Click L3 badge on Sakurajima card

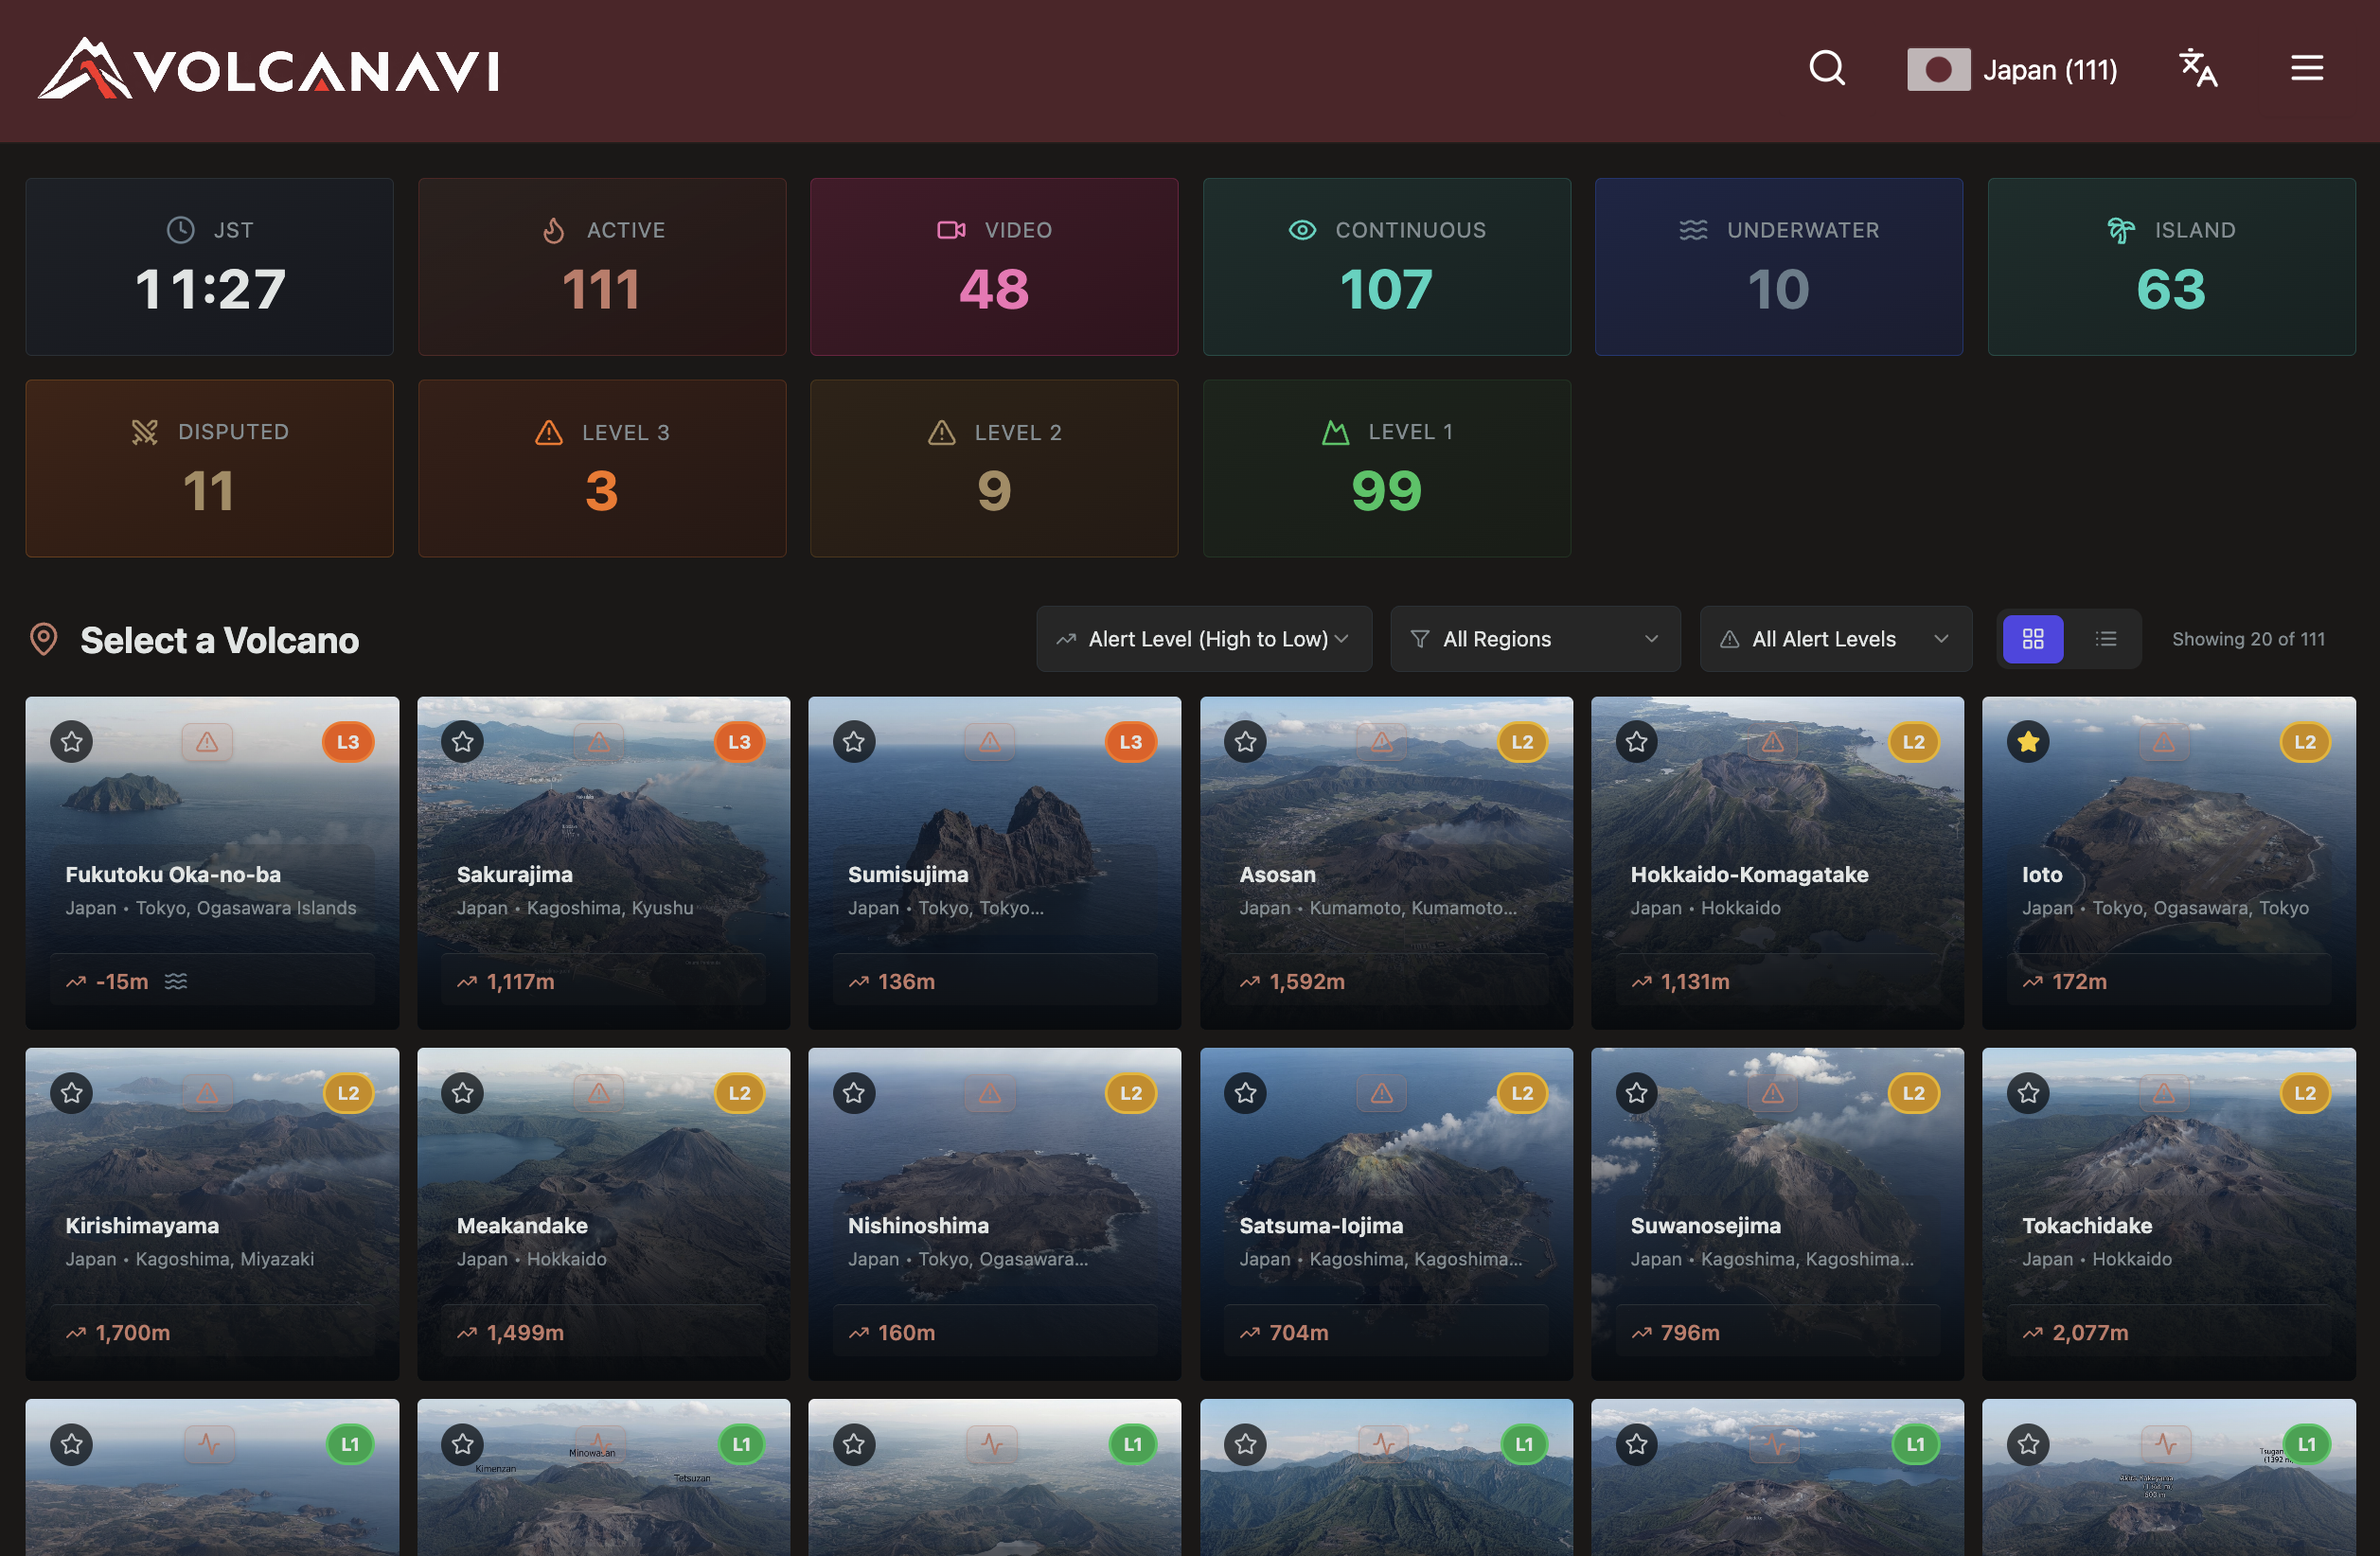click(x=739, y=742)
